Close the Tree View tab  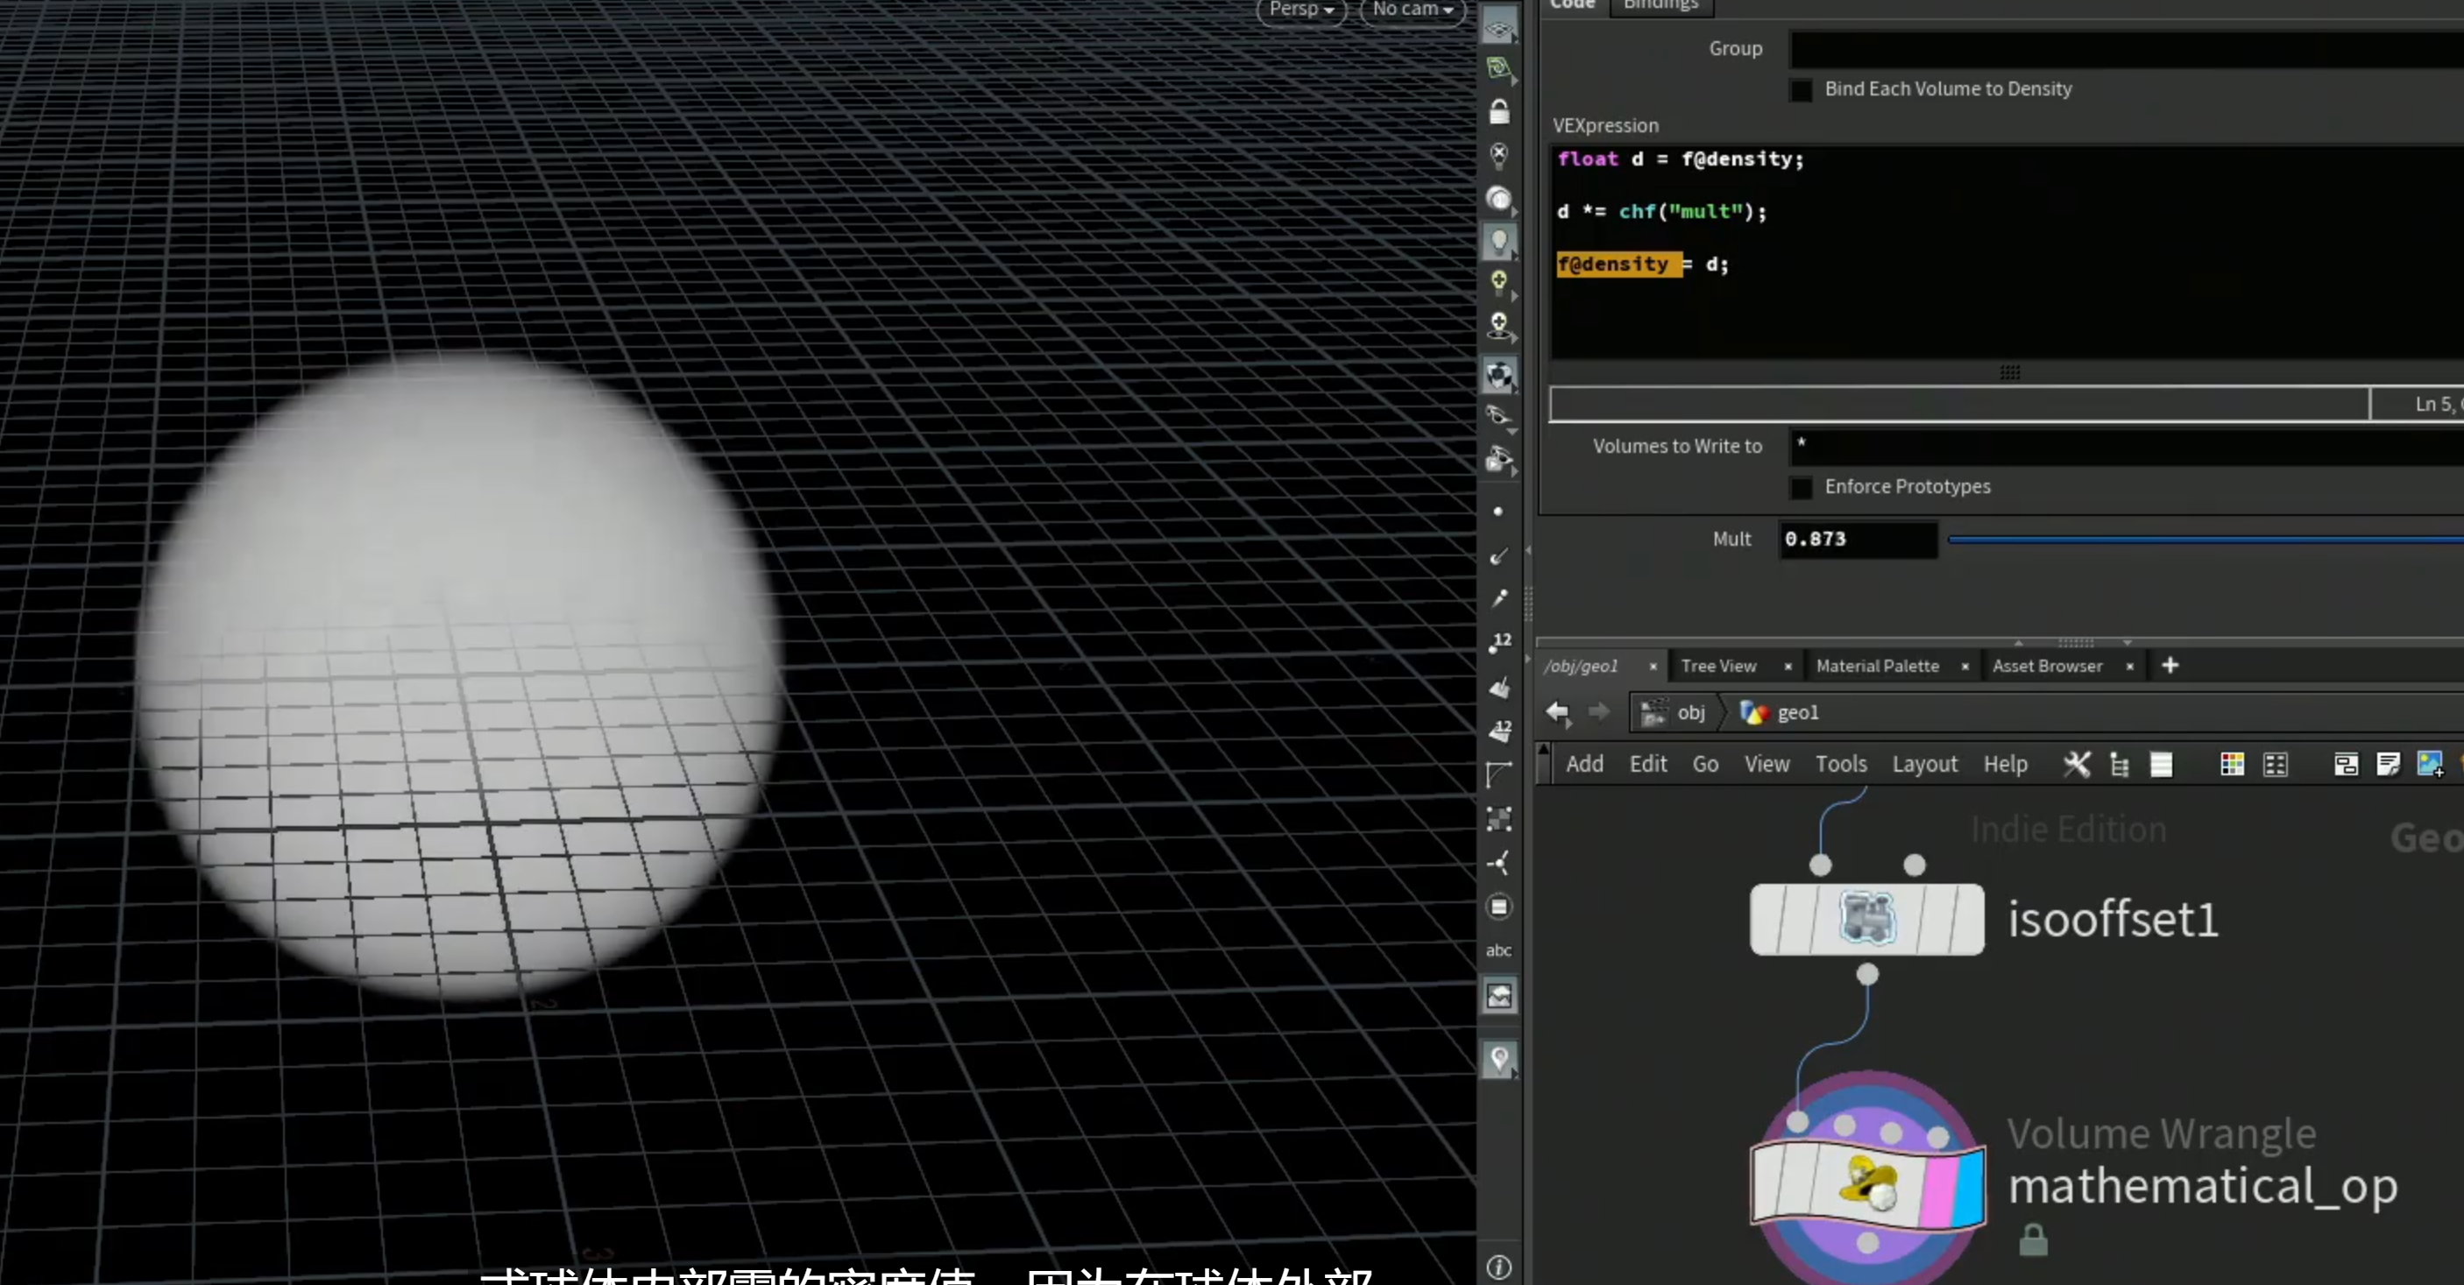tap(1788, 667)
